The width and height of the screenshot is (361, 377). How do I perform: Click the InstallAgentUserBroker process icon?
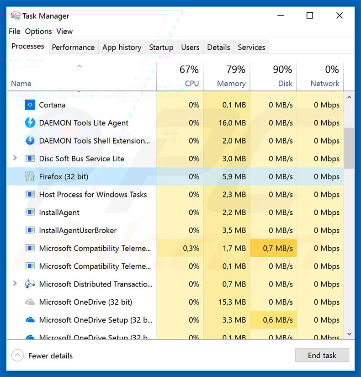pyautogui.click(x=30, y=230)
